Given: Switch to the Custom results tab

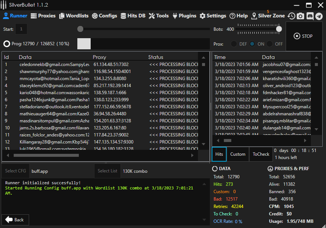Looking at the screenshot, I should 238,154.
